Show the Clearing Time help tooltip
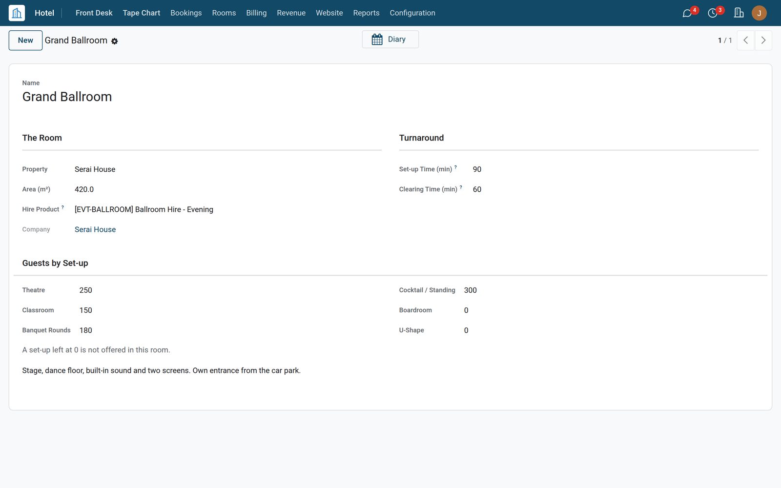 tap(461, 187)
